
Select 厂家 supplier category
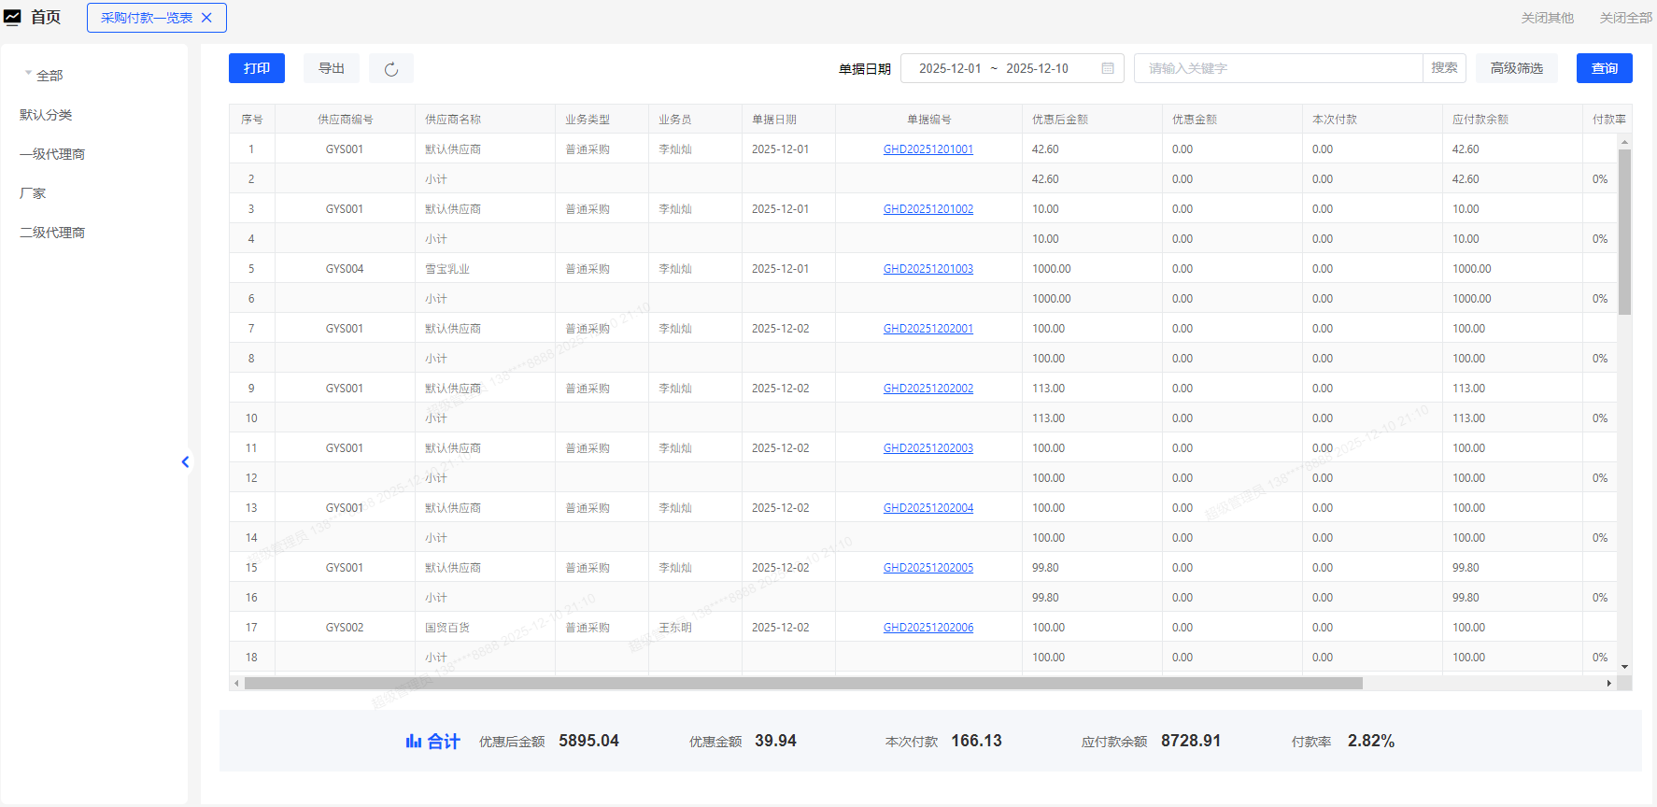(x=33, y=193)
